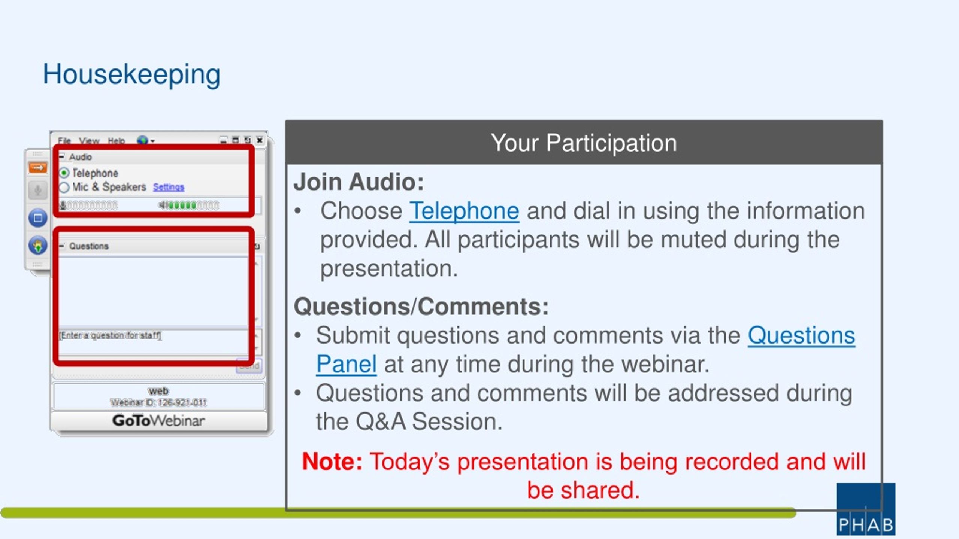Image resolution: width=959 pixels, height=539 pixels.
Task: Open the dropdown arrow beside the globe
Action: point(152,141)
